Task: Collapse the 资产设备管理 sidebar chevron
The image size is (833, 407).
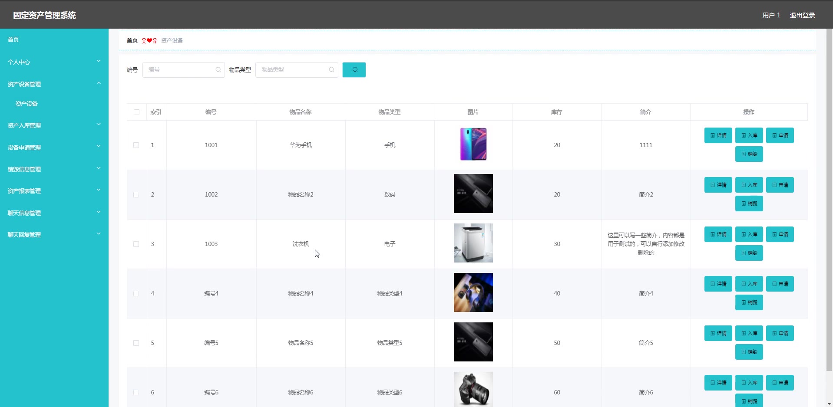Action: 99,83
